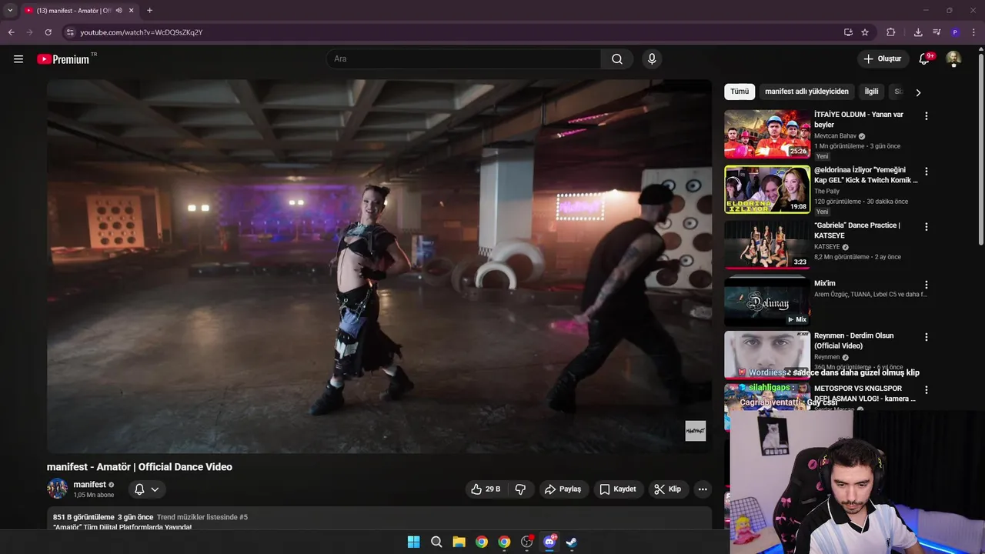985x554 pixels.
Task: Open options for İTFAİYE OLDUM video
Action: pos(927,116)
